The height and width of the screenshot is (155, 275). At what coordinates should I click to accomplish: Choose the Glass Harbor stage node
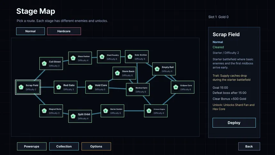[80, 58]
